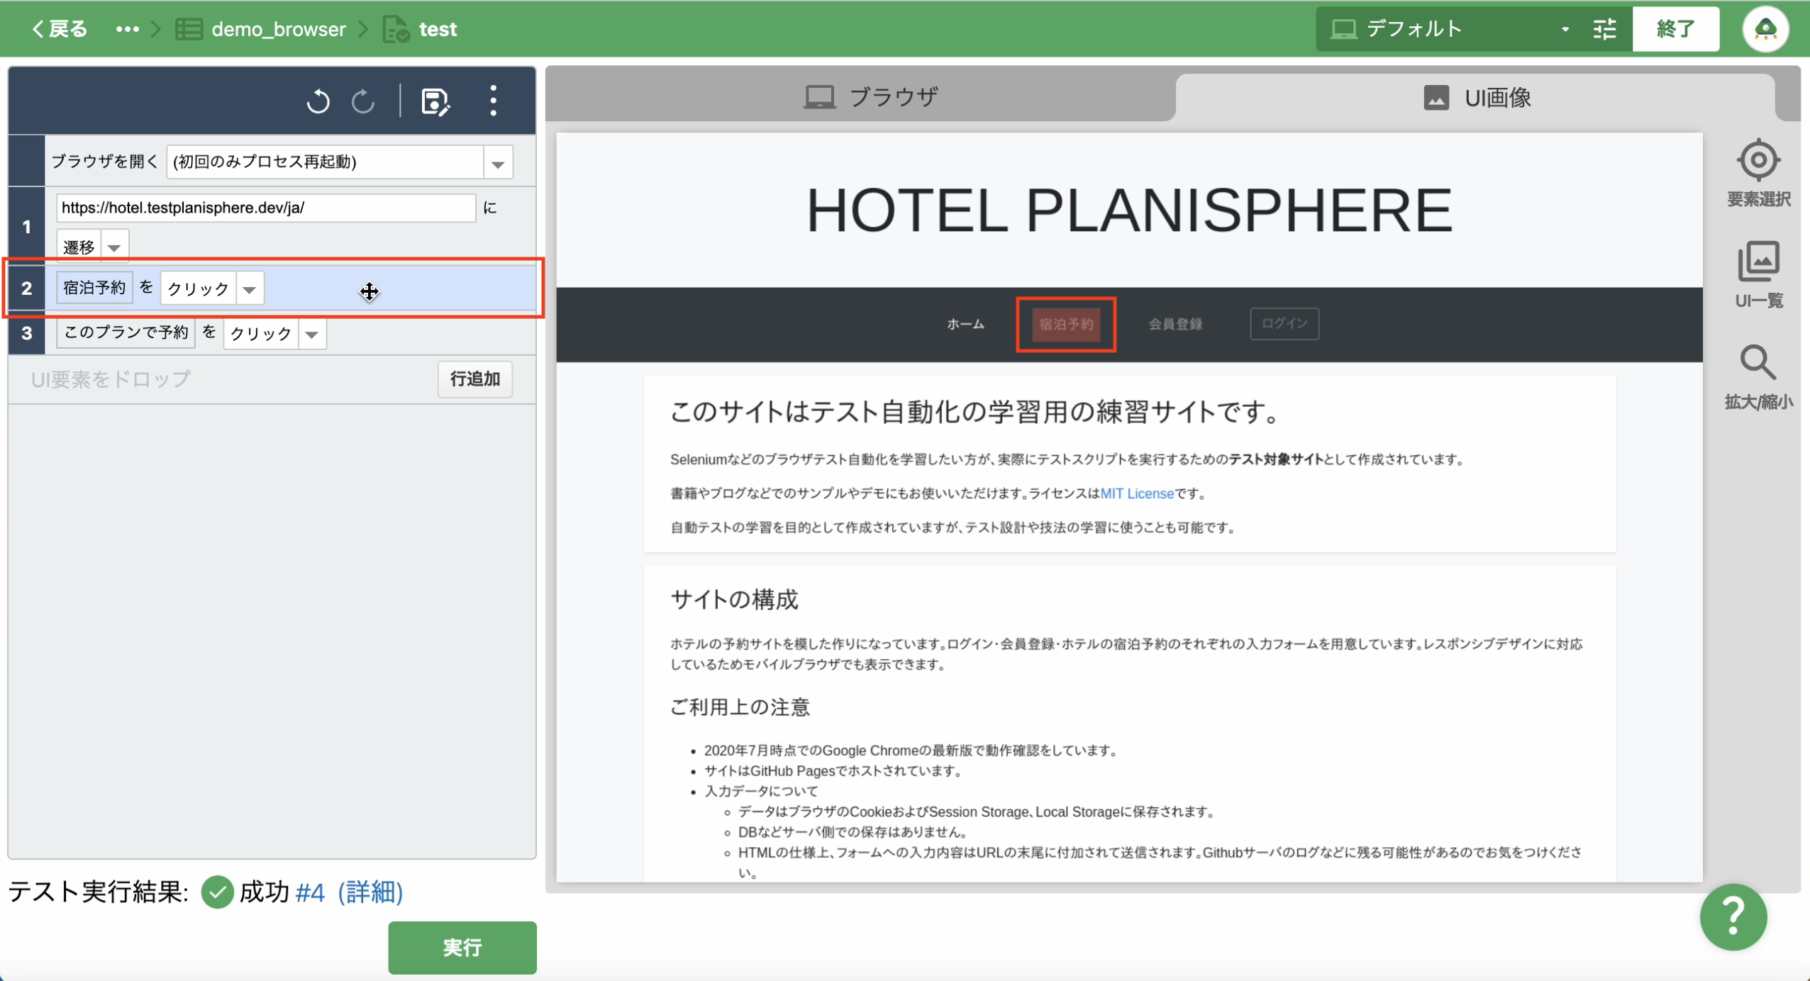
Task: Click the save-and-edit icon in toolbar
Action: (435, 101)
